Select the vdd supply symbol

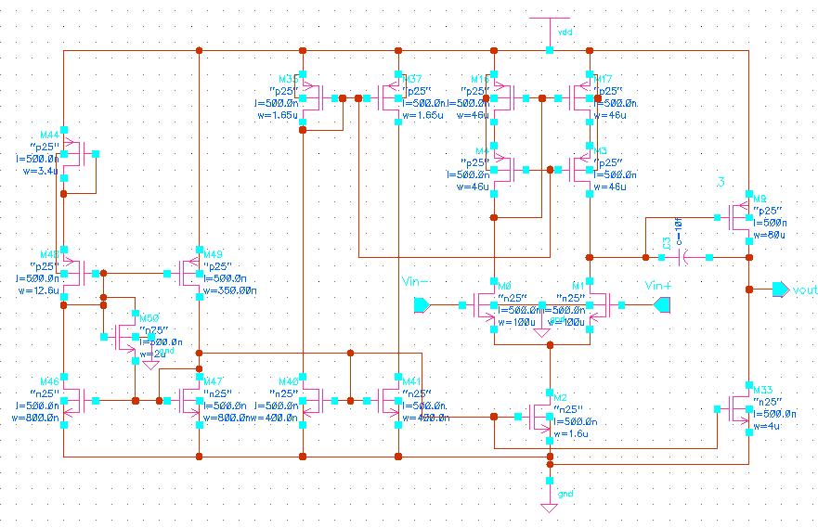(x=550, y=33)
